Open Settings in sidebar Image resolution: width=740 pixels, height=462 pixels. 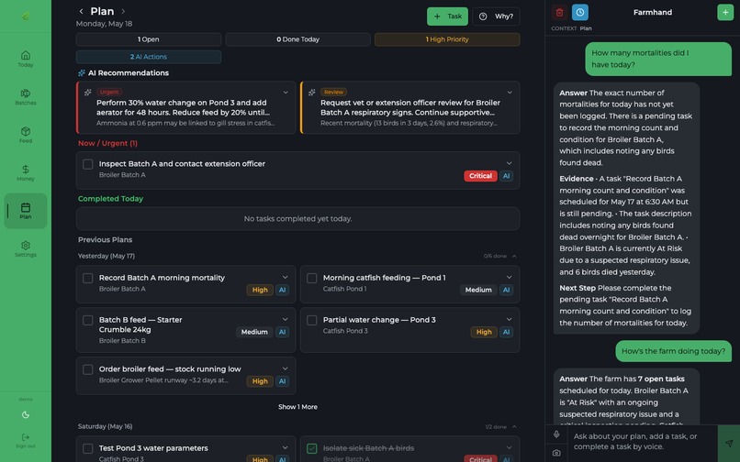[26, 249]
